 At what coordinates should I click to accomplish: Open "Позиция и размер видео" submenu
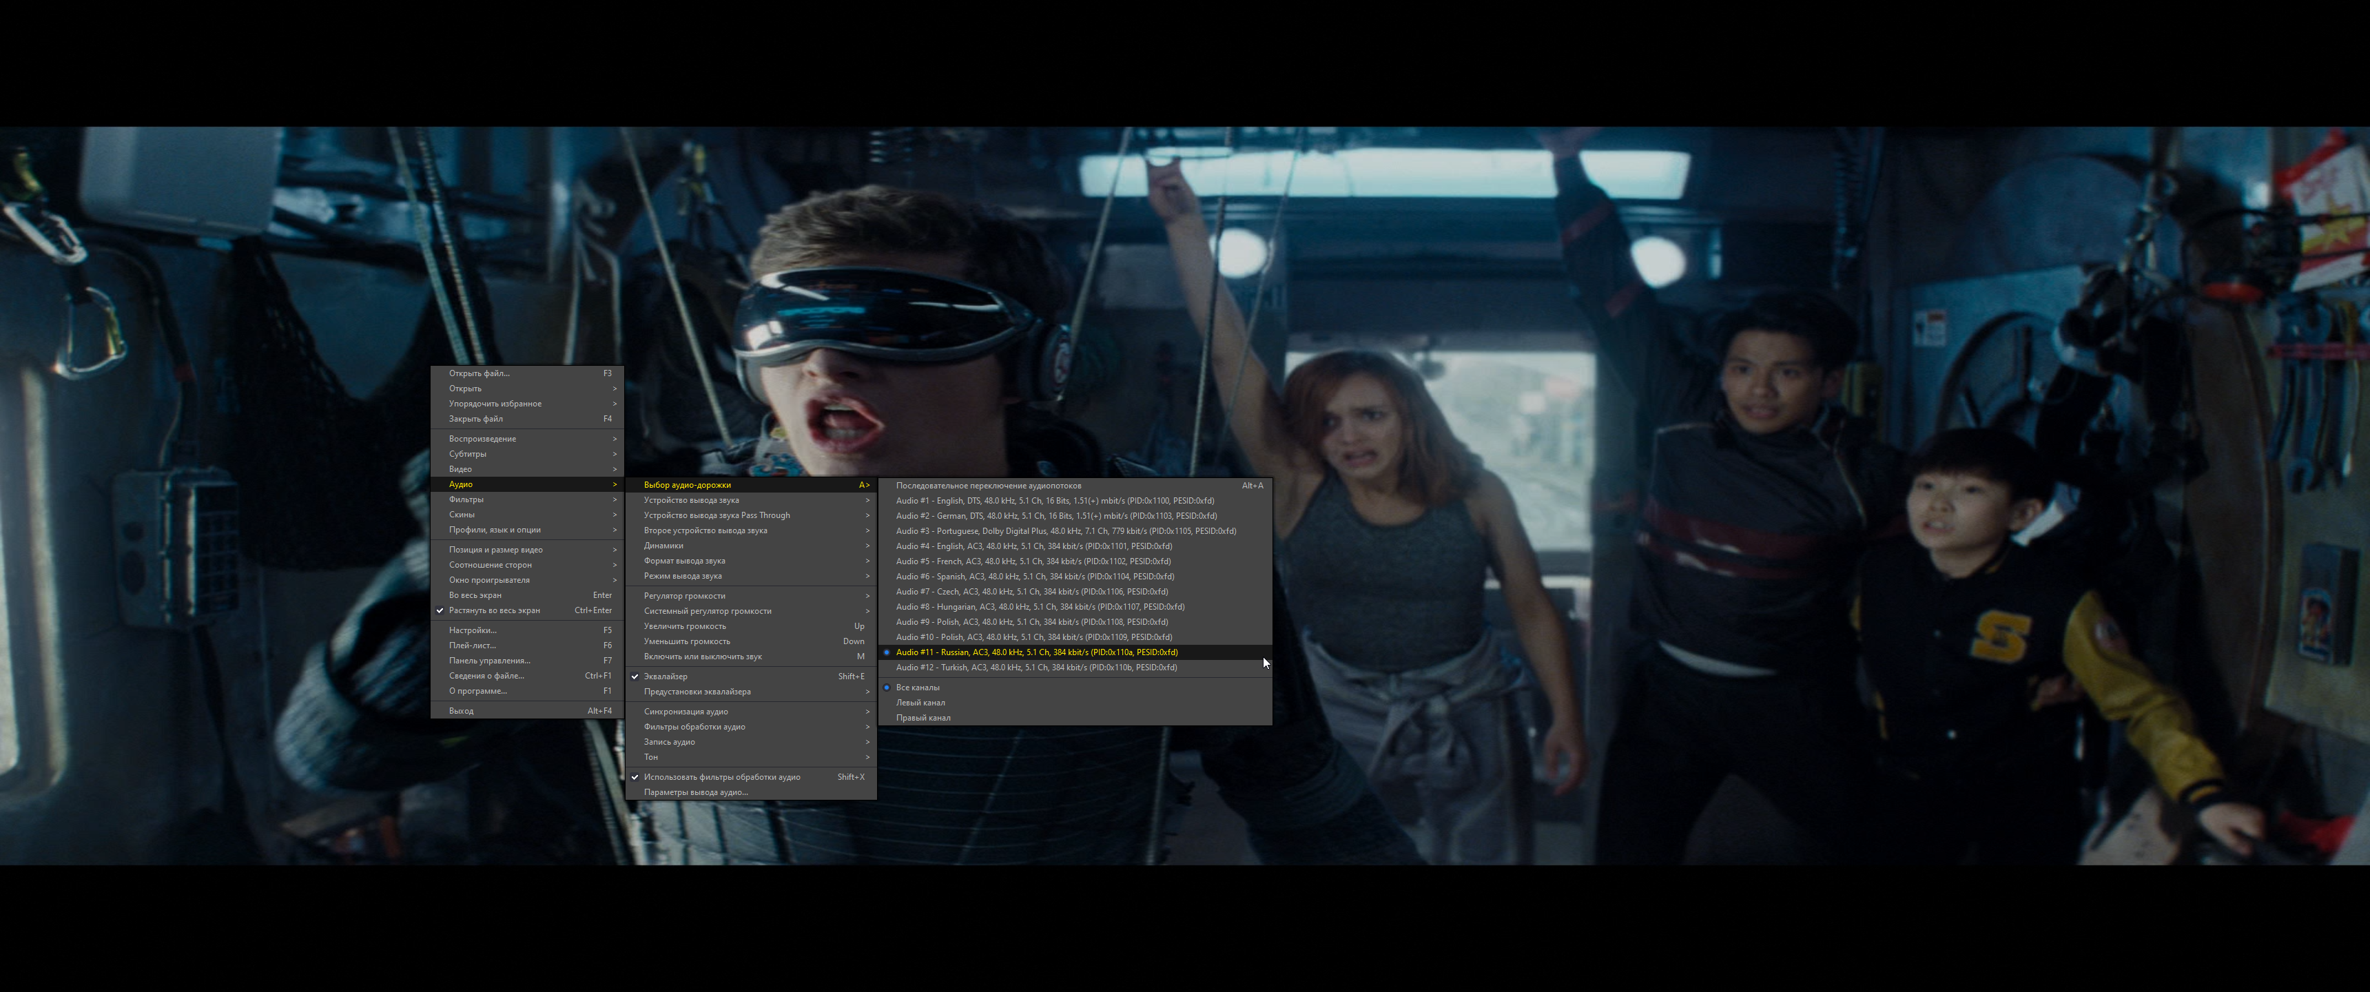click(x=527, y=550)
